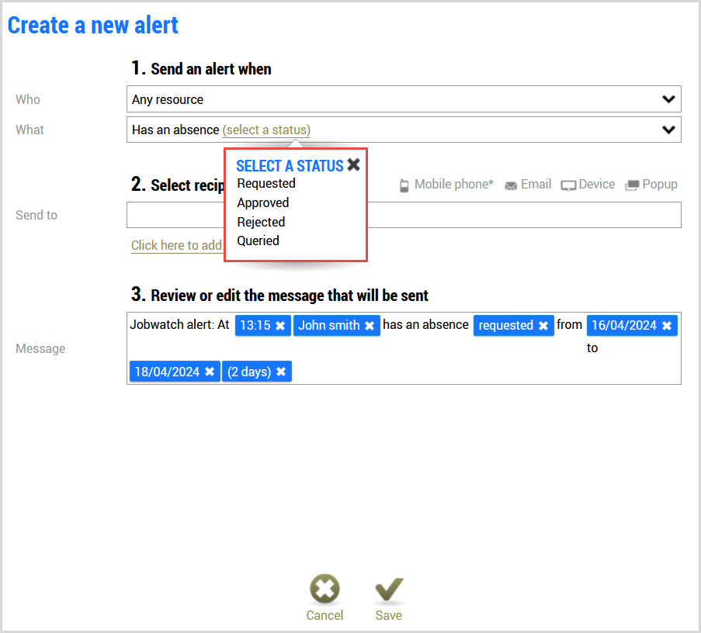This screenshot has width=701, height=633.
Task: Close the Select a Status popup
Action: click(354, 164)
